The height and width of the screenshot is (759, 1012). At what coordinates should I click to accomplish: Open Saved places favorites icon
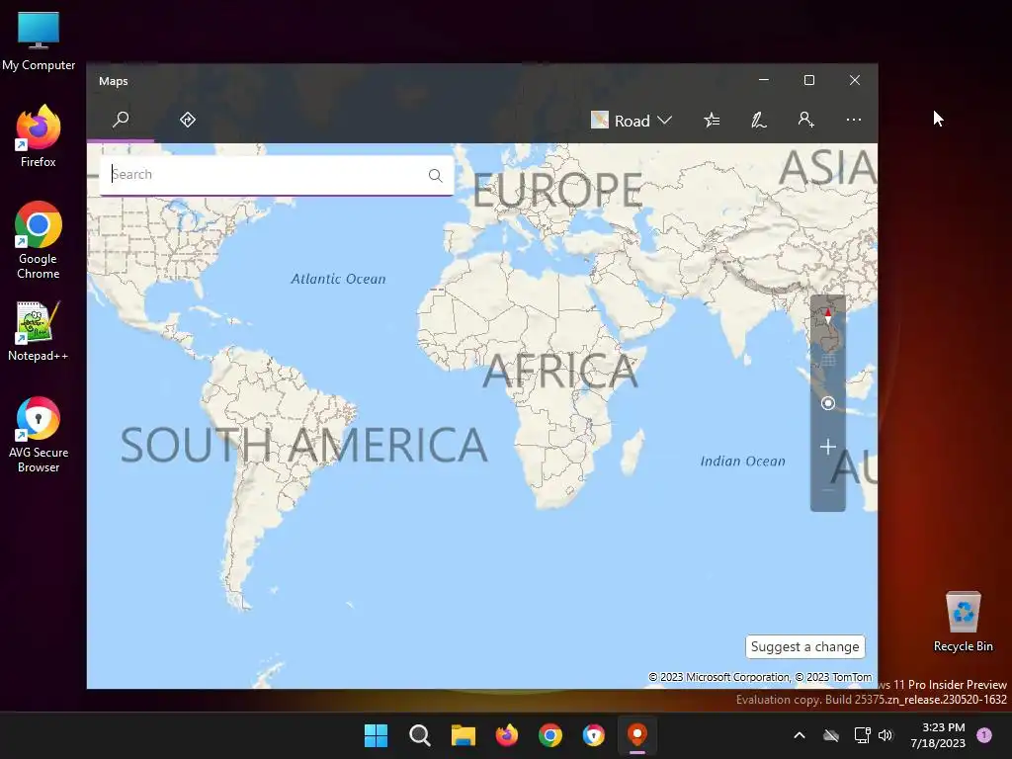[712, 120]
